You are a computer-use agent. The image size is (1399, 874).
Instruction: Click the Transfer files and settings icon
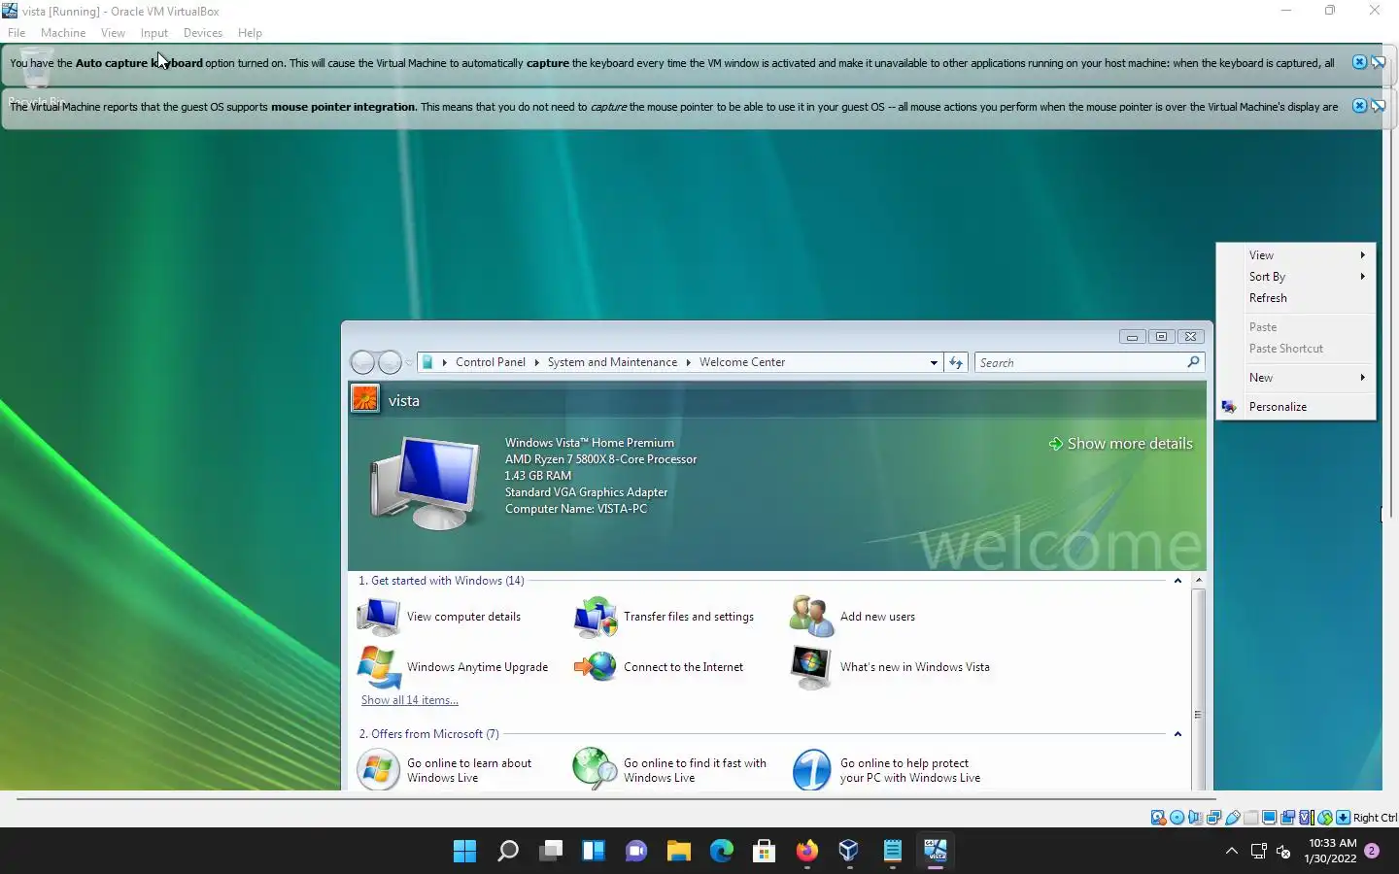point(596,617)
